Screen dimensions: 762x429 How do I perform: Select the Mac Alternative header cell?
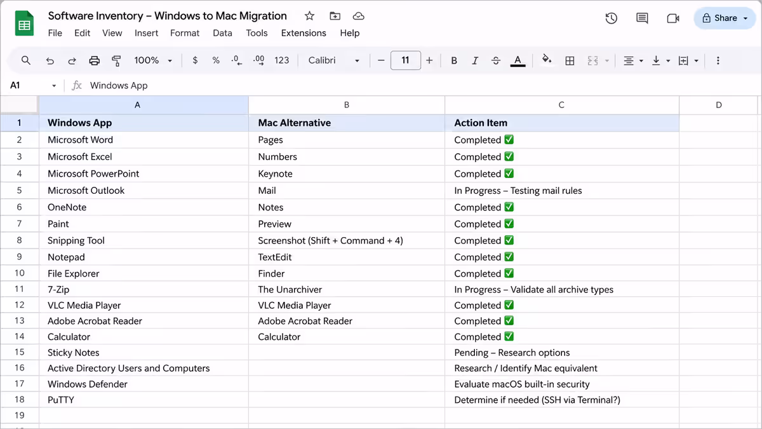click(x=347, y=123)
